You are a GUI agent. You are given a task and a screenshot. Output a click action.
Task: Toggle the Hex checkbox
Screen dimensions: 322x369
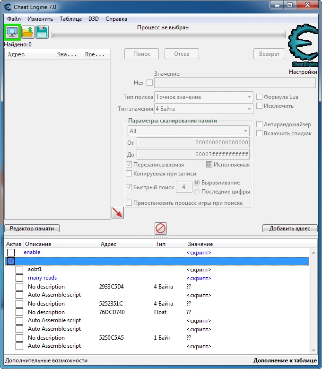coord(149,83)
